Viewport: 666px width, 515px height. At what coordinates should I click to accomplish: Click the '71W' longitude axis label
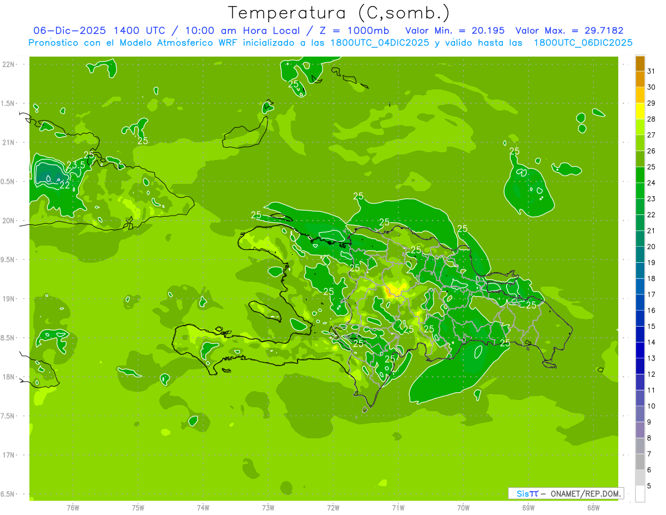[398, 508]
